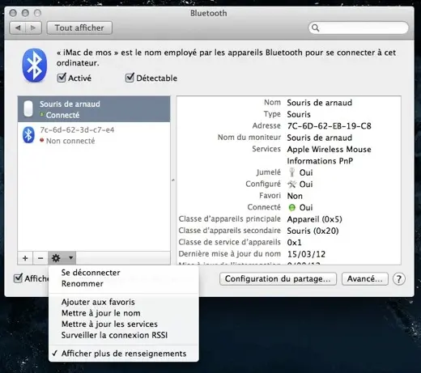Select Mettre à jour le nom
The width and height of the screenshot is (421, 373).
point(101,313)
